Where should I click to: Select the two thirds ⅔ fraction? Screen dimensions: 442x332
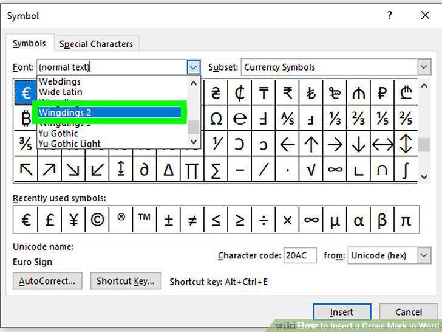coord(358,118)
